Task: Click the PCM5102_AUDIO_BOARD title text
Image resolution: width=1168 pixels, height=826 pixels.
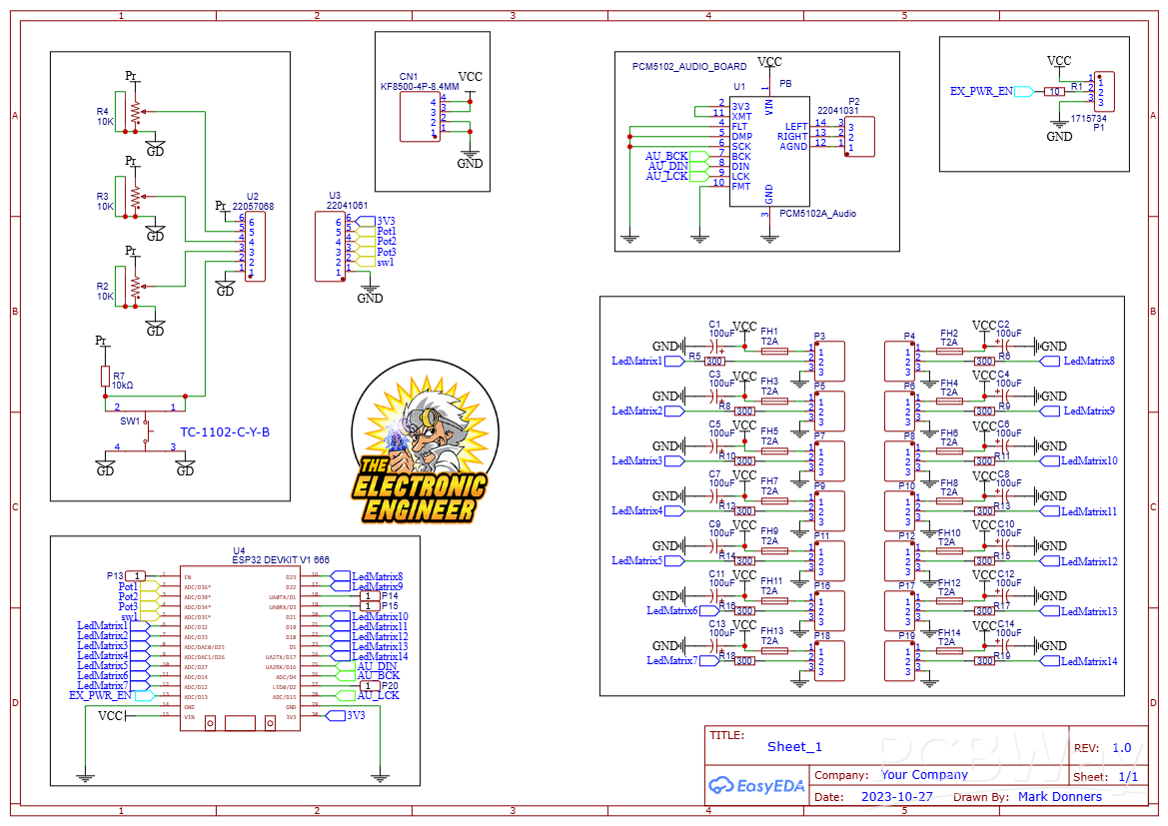Action: point(689,66)
